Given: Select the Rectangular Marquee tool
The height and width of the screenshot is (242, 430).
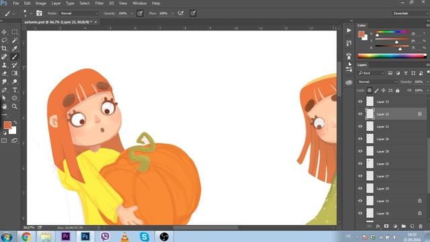Looking at the screenshot, I should pyautogui.click(x=15, y=32).
